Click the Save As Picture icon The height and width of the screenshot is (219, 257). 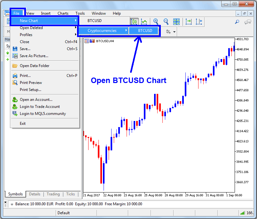tap(15, 56)
